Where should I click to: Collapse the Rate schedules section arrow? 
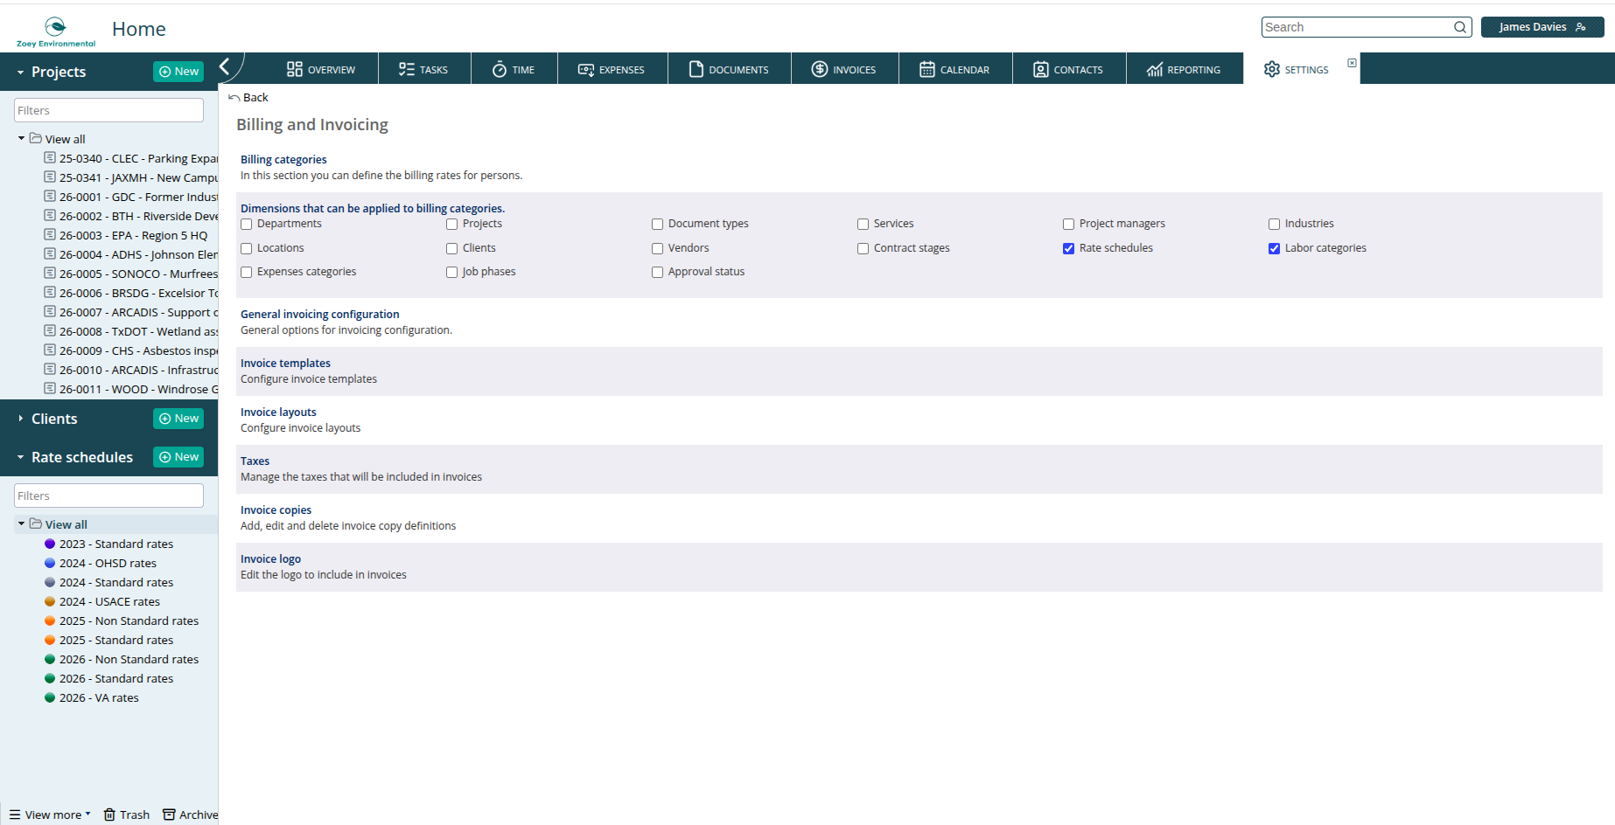[x=20, y=457]
